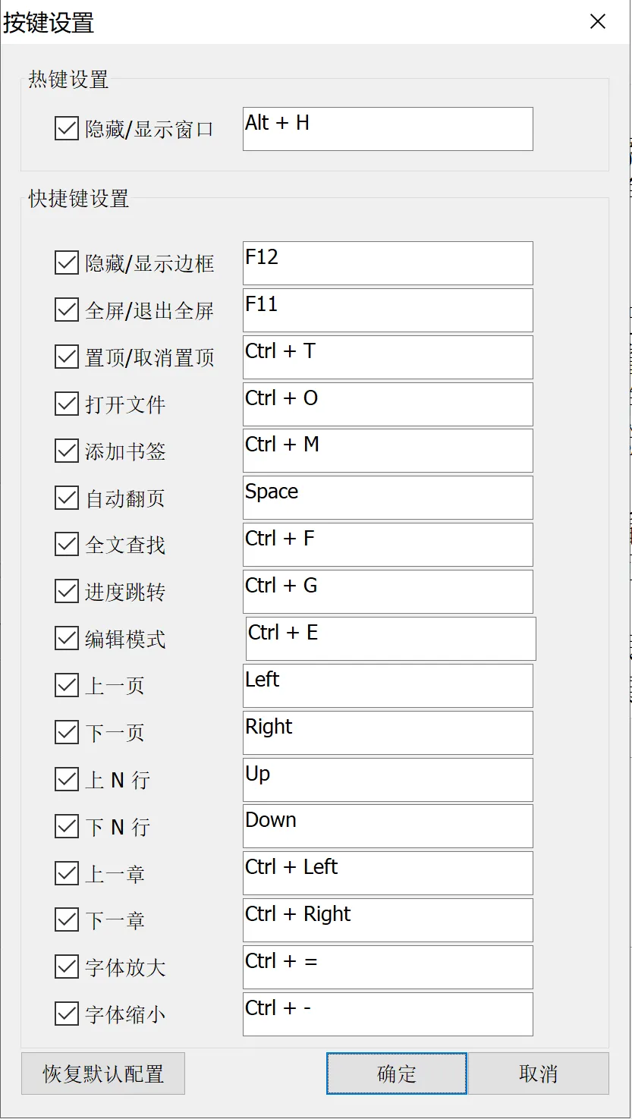Uncheck the 添加书签 checkbox
Viewport: 632px width, 1119px height.
67,451
